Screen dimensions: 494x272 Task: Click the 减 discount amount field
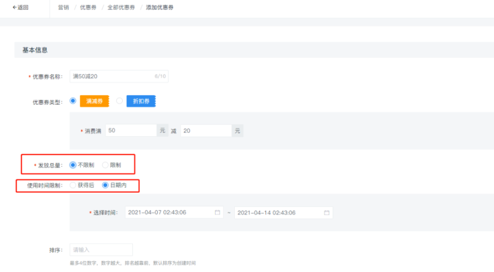tap(205, 131)
